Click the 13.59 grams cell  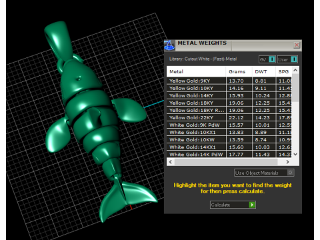tap(239, 139)
